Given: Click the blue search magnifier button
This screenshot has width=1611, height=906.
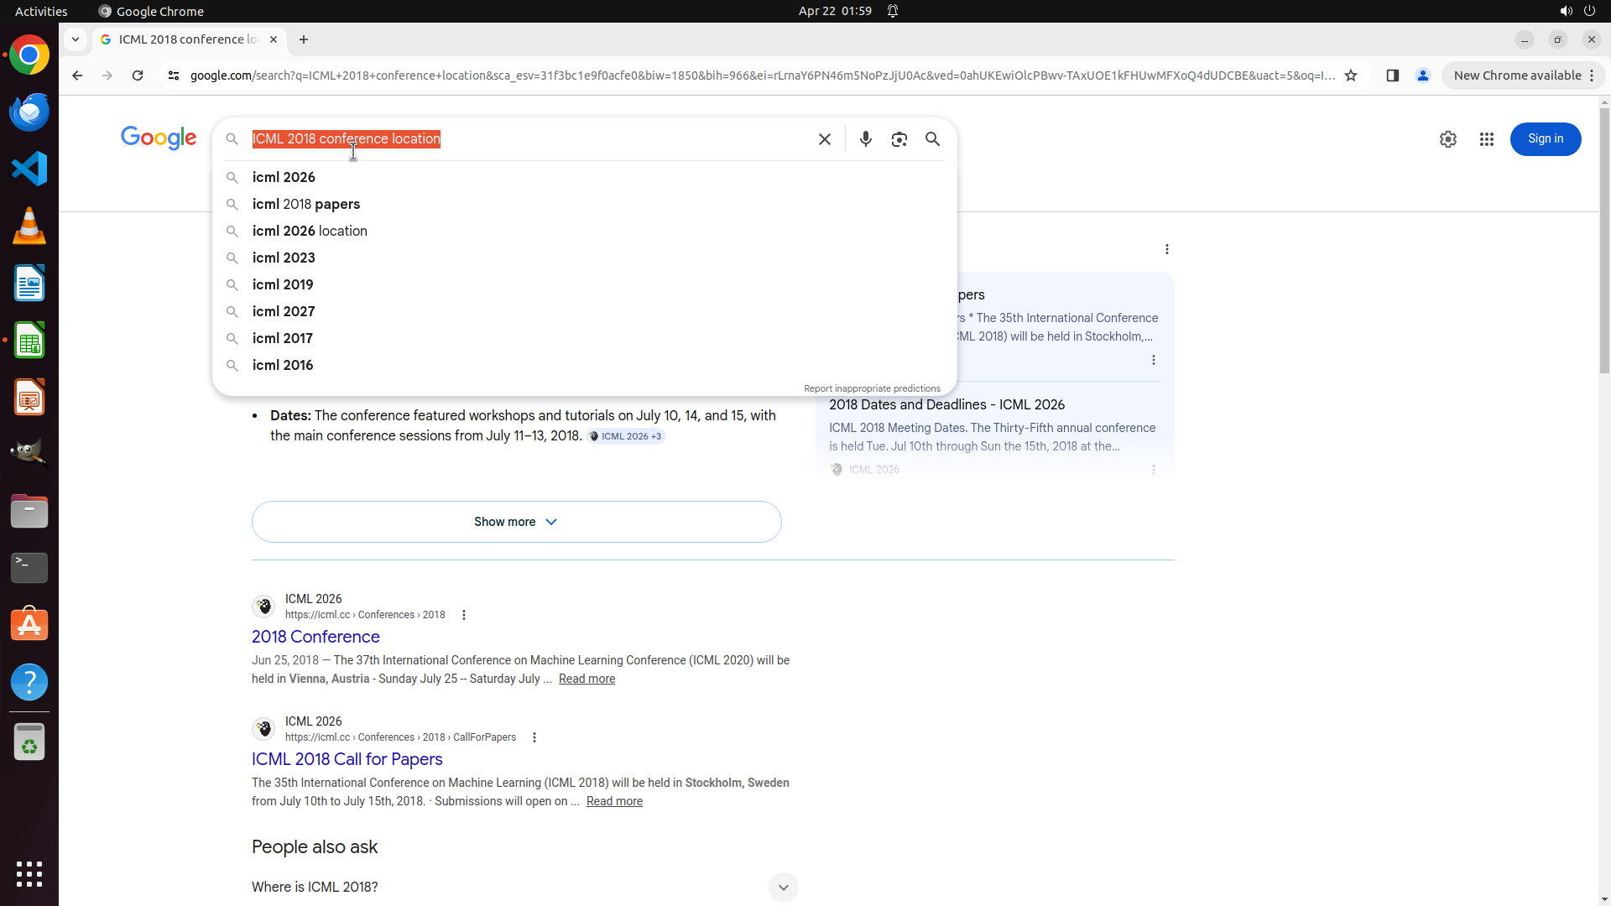Looking at the screenshot, I should coord(932,139).
